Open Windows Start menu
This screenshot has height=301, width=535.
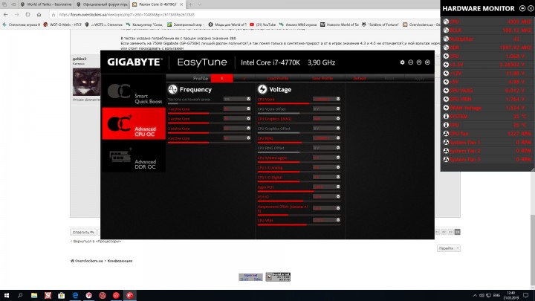pos(7,296)
